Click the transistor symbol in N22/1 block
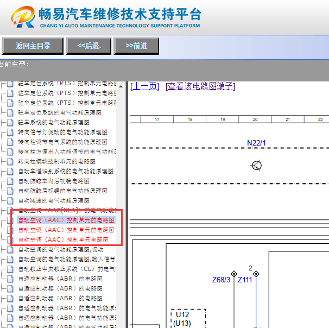 [x=256, y=166]
